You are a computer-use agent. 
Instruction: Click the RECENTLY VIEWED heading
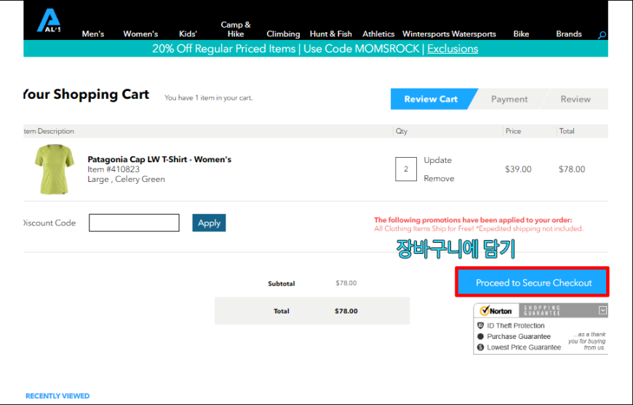click(x=57, y=396)
